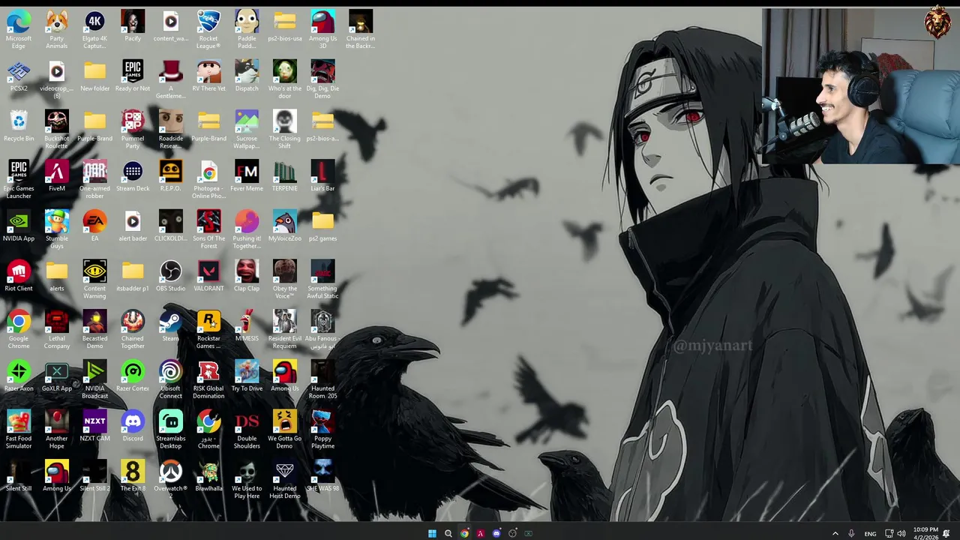Open the 'New folder' desktop folder
This screenshot has height=540, width=960.
(94, 76)
